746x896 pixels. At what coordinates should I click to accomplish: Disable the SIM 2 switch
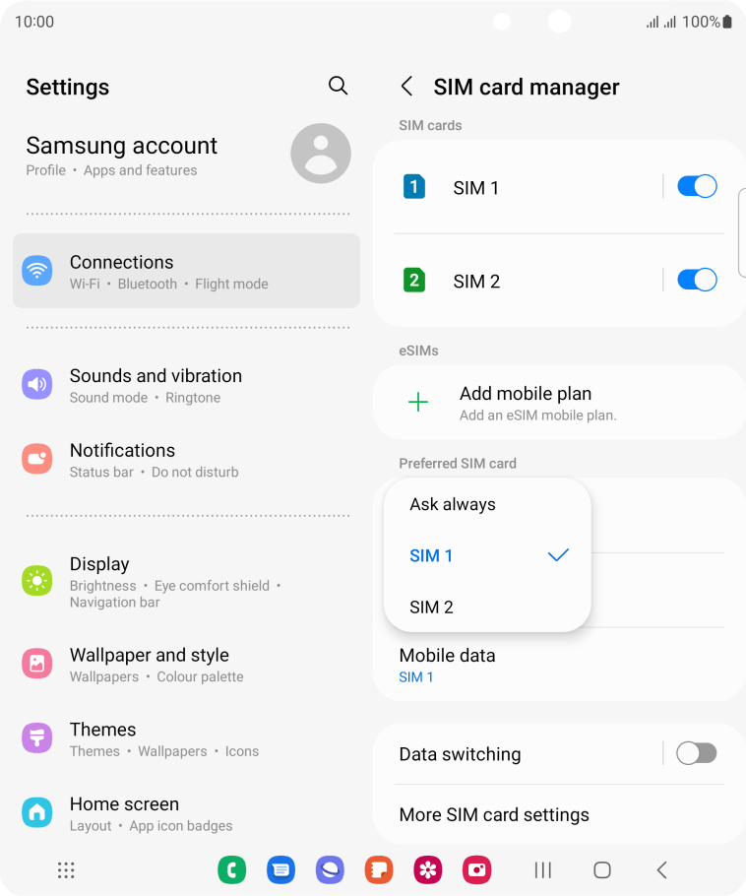click(697, 280)
